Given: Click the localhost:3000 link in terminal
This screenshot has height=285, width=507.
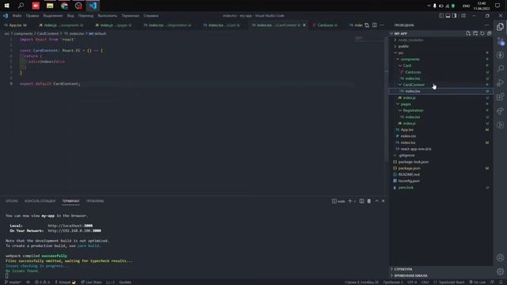Looking at the screenshot, I should click(x=71, y=226).
